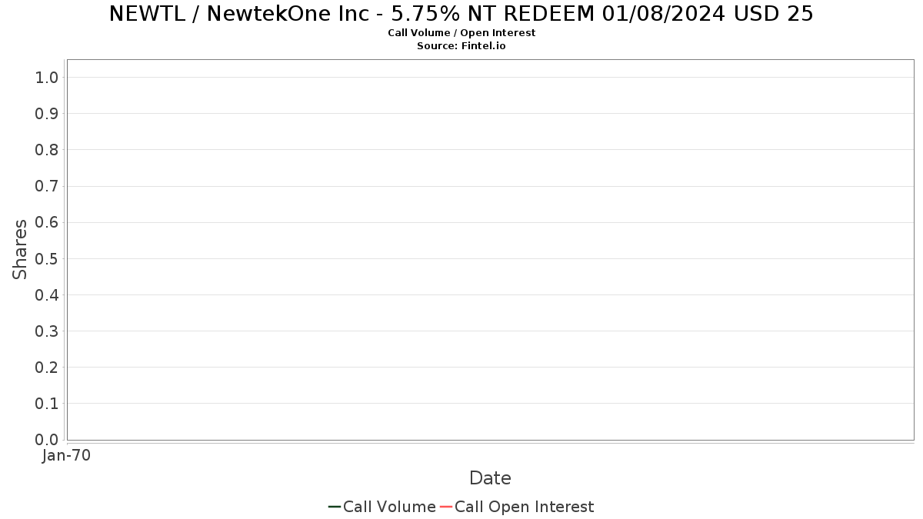Click the 0.8 y-axis tick label
The image size is (923, 519).
[x=47, y=149]
